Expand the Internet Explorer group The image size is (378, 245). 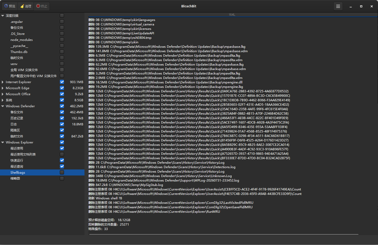(3, 82)
